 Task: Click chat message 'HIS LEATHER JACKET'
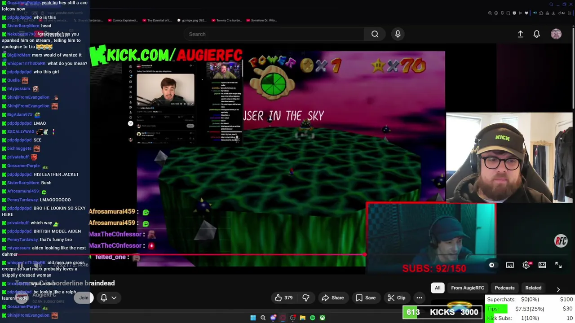point(56,174)
